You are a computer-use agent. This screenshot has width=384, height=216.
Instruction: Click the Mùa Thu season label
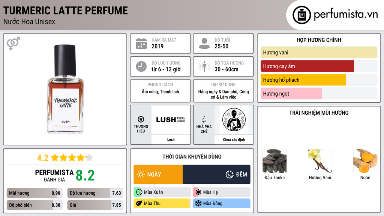coord(152,203)
